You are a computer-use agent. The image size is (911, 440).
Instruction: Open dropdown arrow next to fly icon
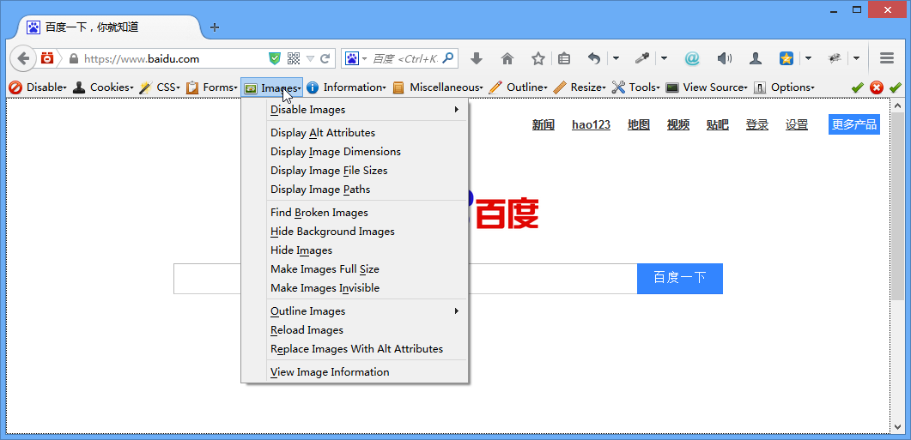point(856,58)
